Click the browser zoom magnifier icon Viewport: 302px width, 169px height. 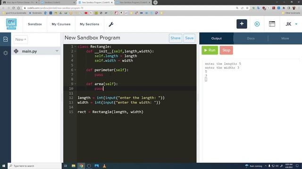[237, 8]
